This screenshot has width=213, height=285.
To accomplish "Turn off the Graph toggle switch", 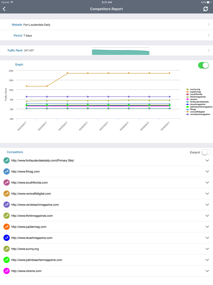I will pyautogui.click(x=203, y=65).
